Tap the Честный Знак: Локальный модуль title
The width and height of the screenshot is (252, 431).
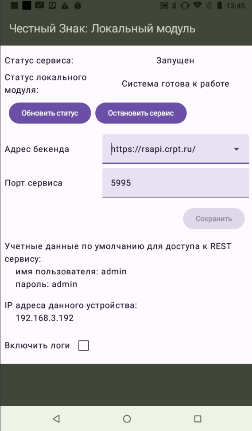(102, 28)
